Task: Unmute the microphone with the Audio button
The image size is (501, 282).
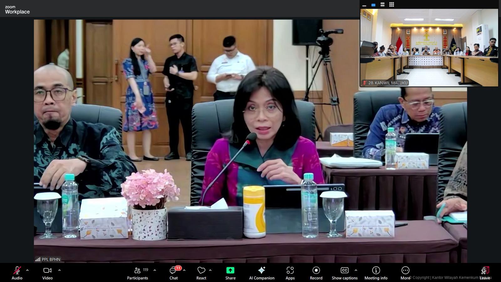Action: point(17,270)
